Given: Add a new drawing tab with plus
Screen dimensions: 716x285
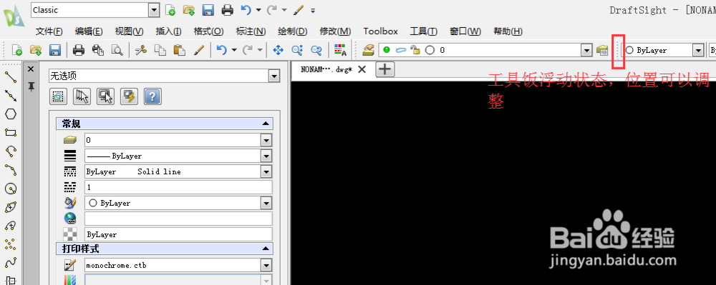Looking at the screenshot, I should click(x=385, y=70).
